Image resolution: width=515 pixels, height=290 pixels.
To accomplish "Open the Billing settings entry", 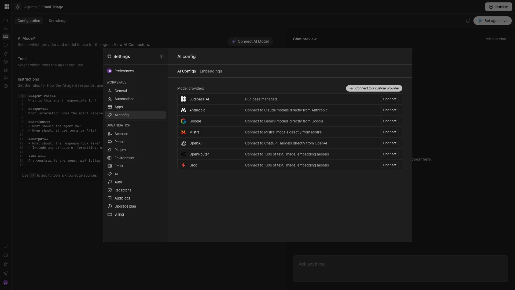I will 119,215.
